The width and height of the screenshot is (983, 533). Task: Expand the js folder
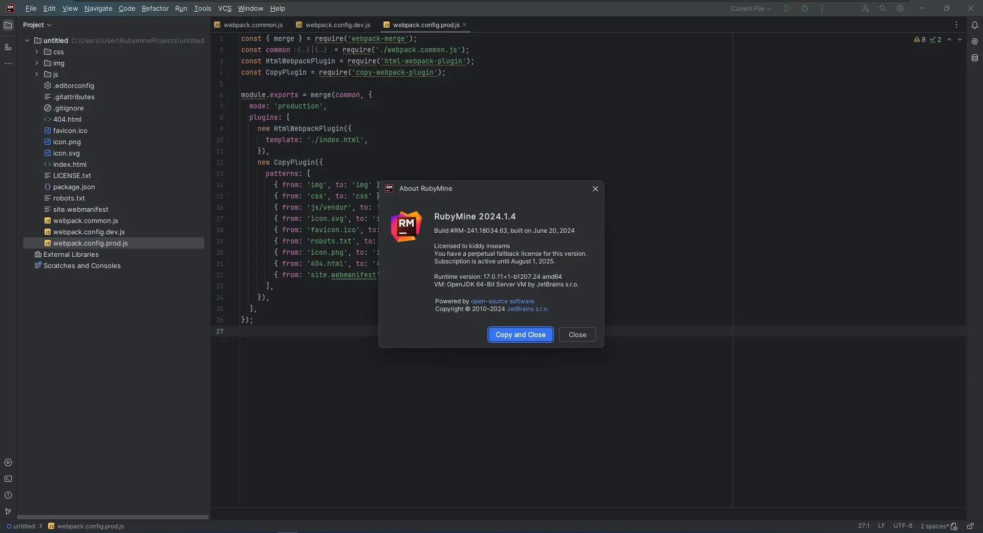37,74
